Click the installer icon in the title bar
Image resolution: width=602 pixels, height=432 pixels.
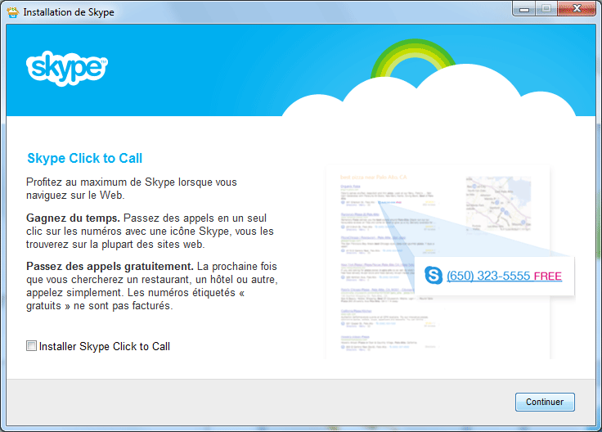pyautogui.click(x=12, y=12)
